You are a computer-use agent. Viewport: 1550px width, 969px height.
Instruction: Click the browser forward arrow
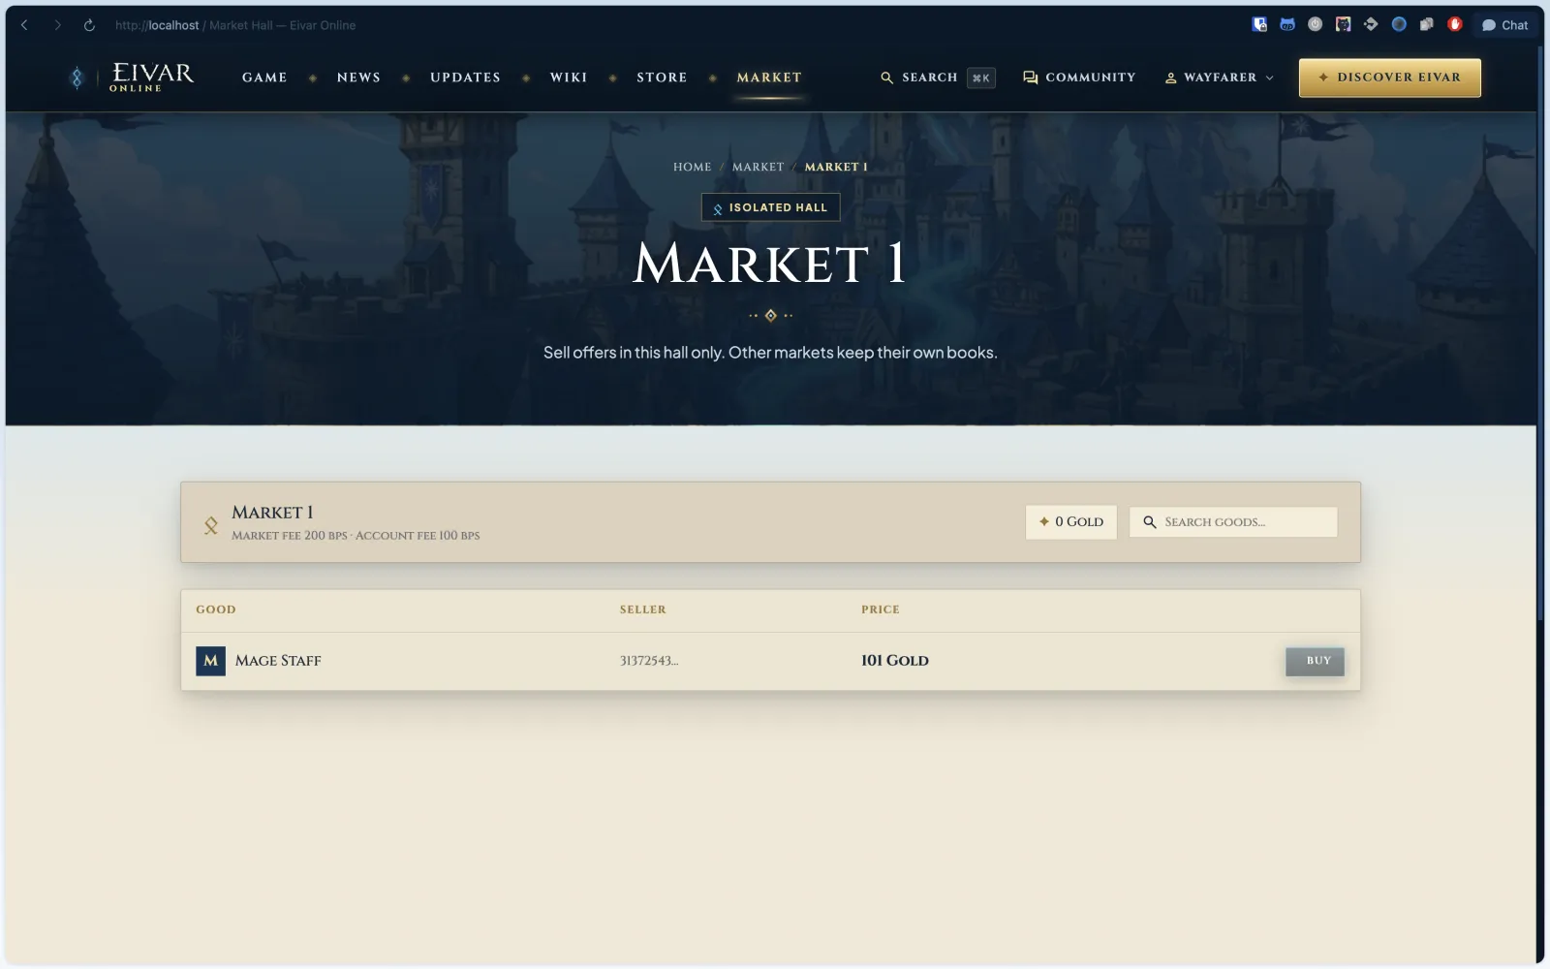(57, 25)
